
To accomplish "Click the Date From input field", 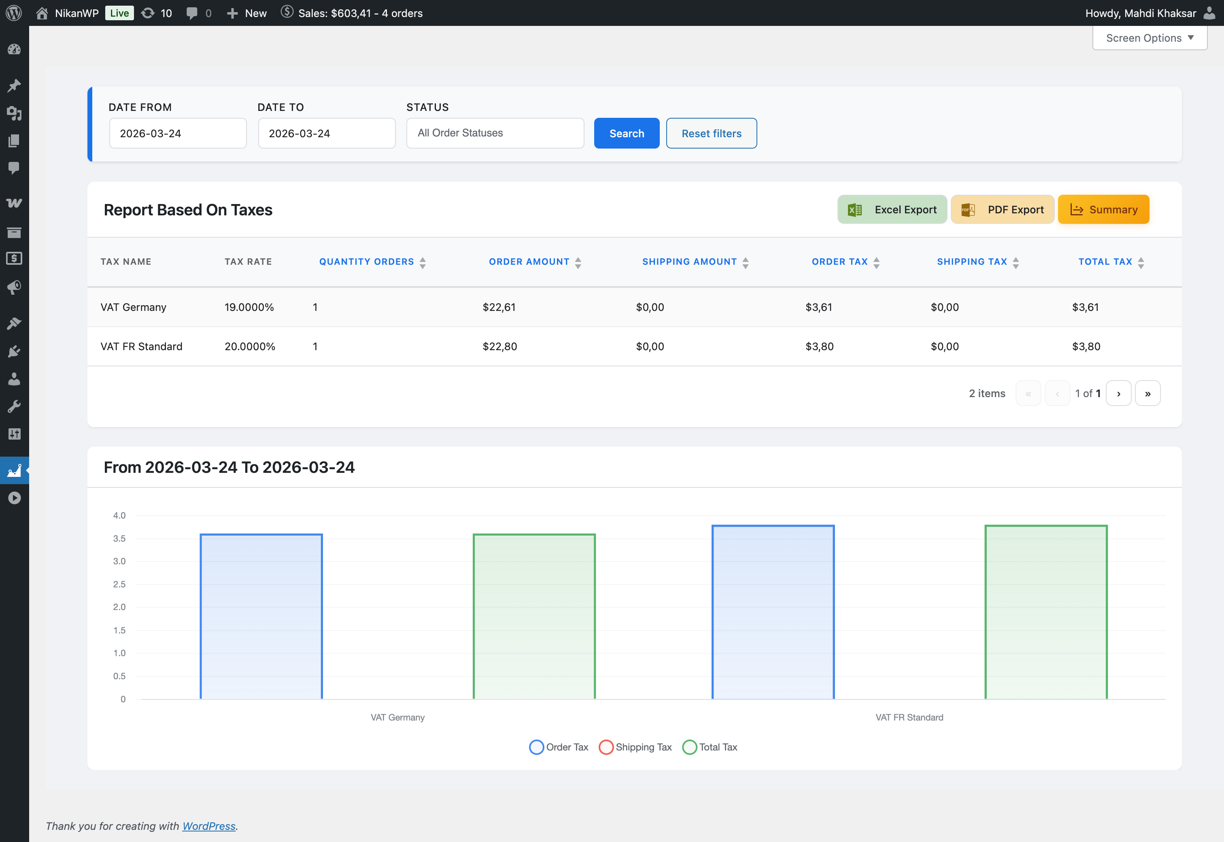I will click(178, 134).
